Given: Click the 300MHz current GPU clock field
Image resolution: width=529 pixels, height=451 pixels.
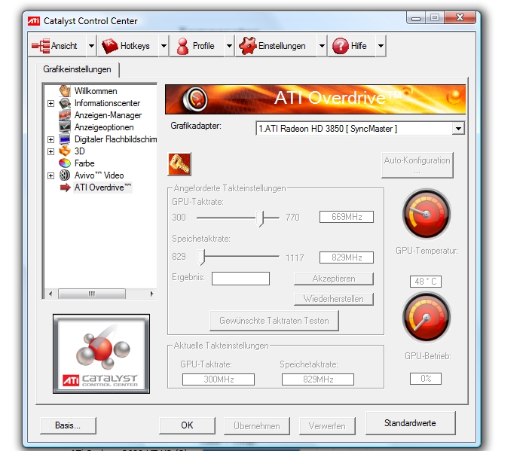Looking at the screenshot, I should pos(219,379).
